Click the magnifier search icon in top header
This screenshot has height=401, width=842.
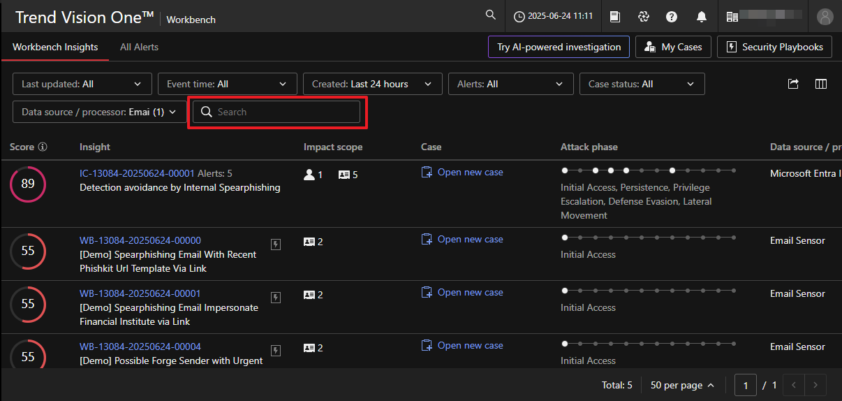[491, 15]
